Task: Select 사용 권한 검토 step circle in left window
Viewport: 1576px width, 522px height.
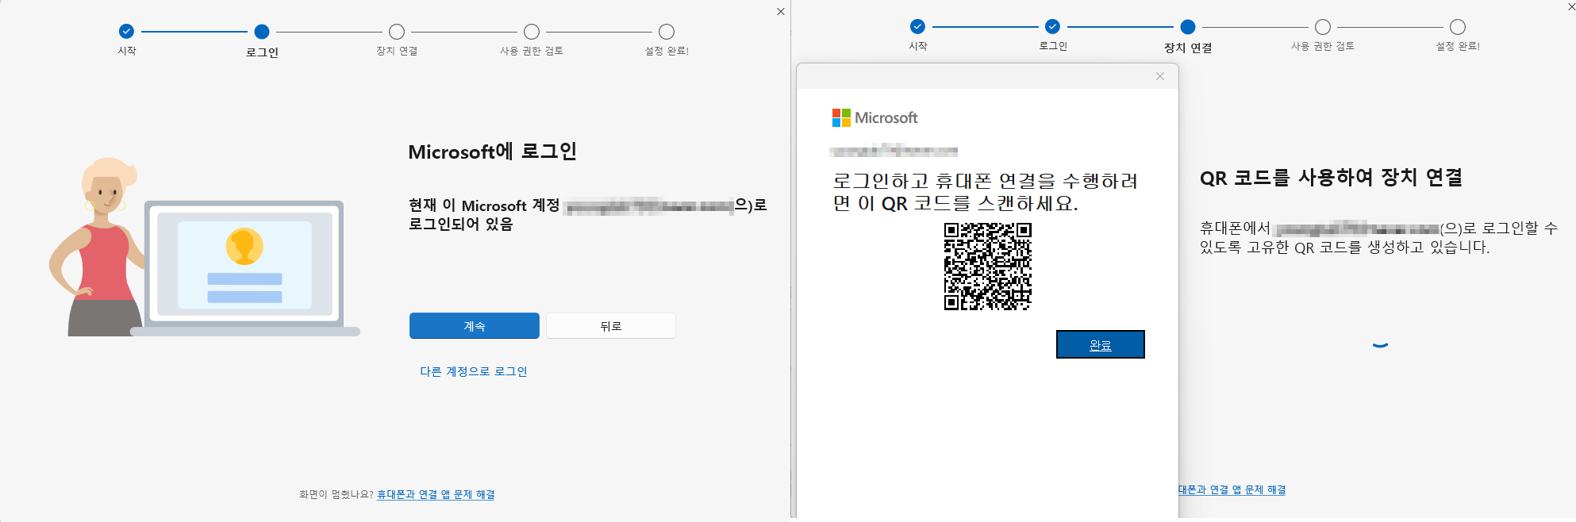Action: [532, 32]
